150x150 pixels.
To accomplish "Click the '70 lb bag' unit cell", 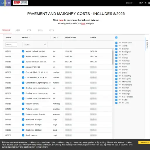I will (x=57, y=104).
